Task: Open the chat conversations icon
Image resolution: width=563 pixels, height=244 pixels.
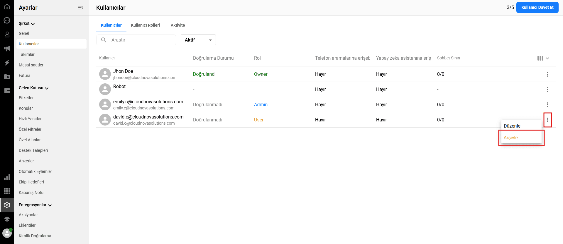Action: [7, 20]
